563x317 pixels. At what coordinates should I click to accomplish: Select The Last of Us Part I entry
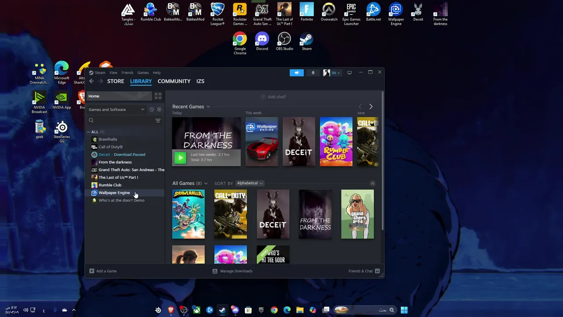(125, 177)
